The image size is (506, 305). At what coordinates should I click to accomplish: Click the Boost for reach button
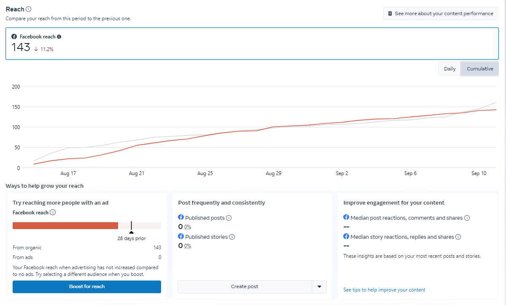[87, 287]
